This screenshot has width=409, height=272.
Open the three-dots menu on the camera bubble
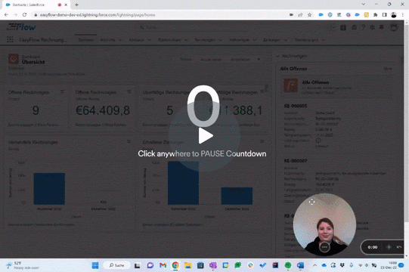[324, 247]
